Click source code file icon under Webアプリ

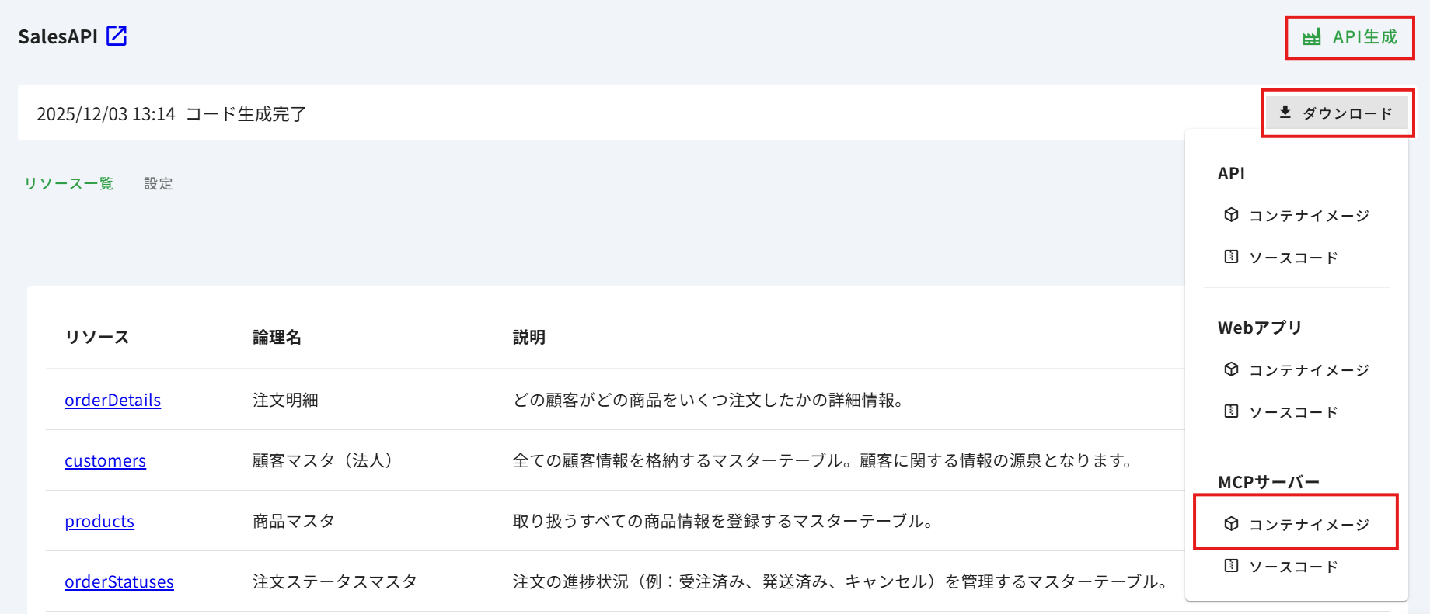pyautogui.click(x=1231, y=411)
